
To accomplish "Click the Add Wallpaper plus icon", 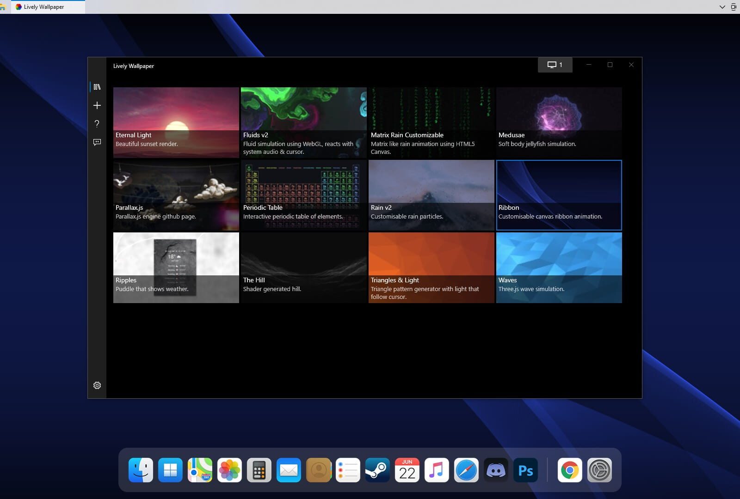I will tap(97, 105).
